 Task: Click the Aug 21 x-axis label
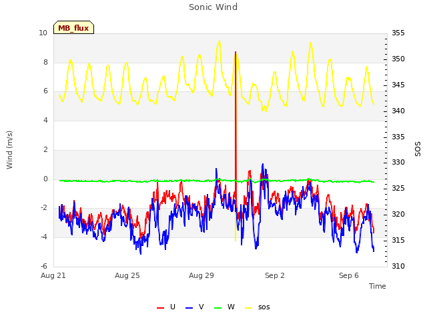pyautogui.click(x=53, y=275)
